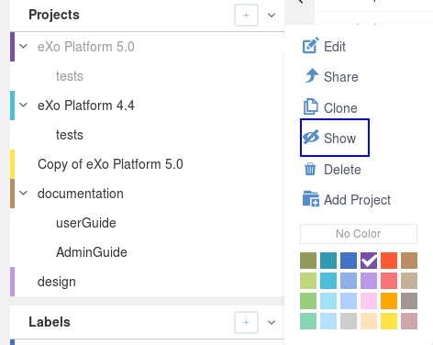
Task: Open the userGuide subproject
Action: [x=86, y=223]
